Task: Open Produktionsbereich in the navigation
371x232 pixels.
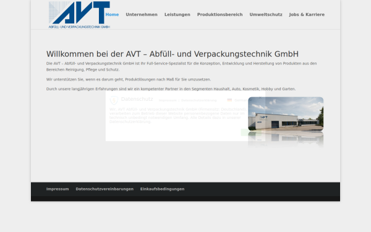Action: click(220, 15)
